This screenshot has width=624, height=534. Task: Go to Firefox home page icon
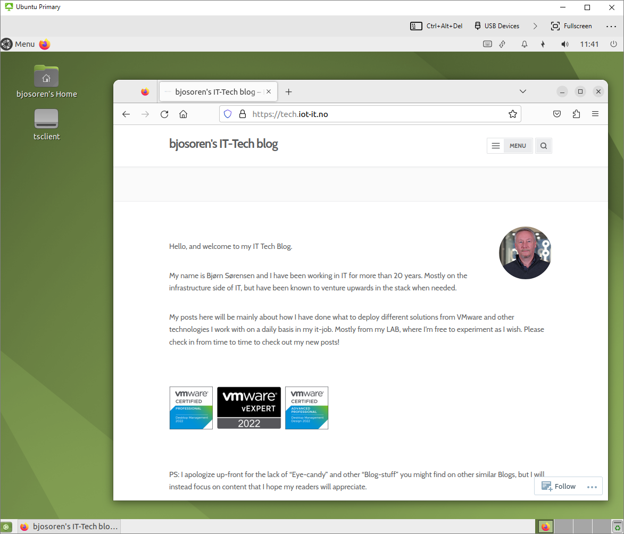click(x=183, y=114)
